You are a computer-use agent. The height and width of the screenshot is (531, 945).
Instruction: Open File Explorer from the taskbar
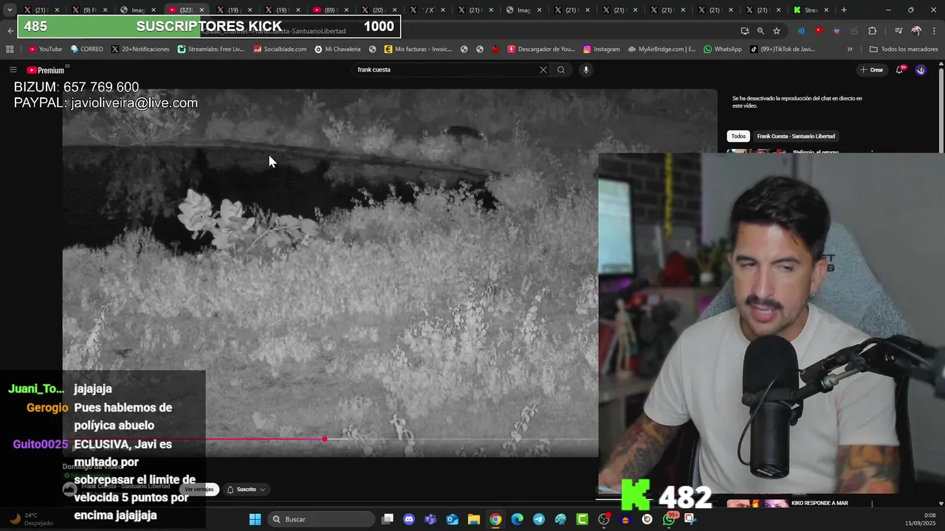(x=474, y=519)
